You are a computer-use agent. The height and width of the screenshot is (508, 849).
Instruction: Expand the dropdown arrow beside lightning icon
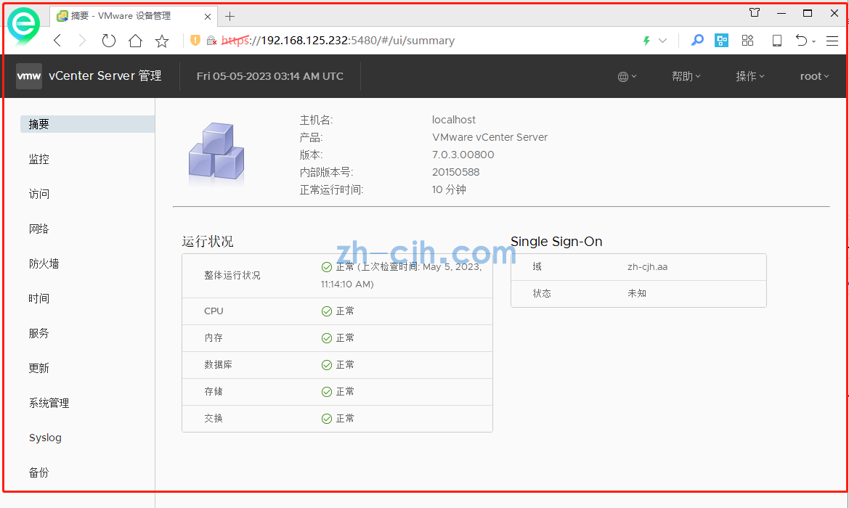[x=663, y=41]
